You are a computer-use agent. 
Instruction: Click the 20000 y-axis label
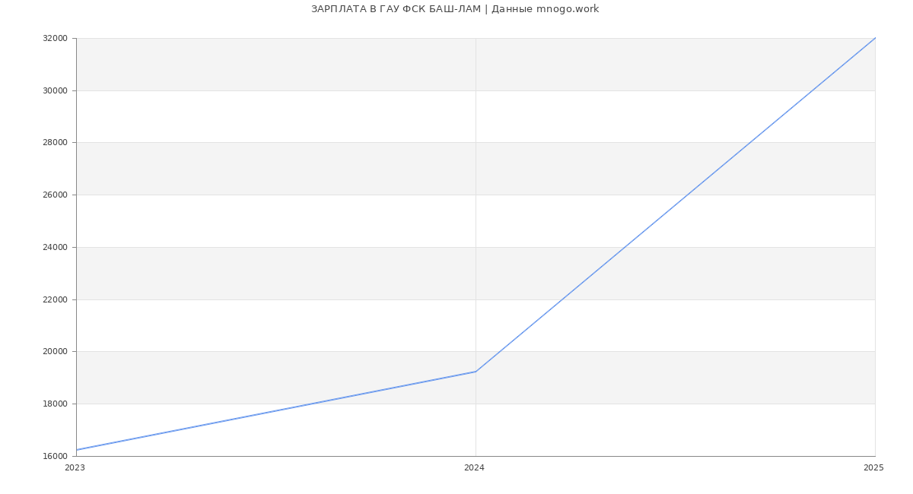[55, 351]
